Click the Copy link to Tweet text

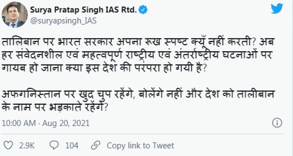(x=140, y=145)
